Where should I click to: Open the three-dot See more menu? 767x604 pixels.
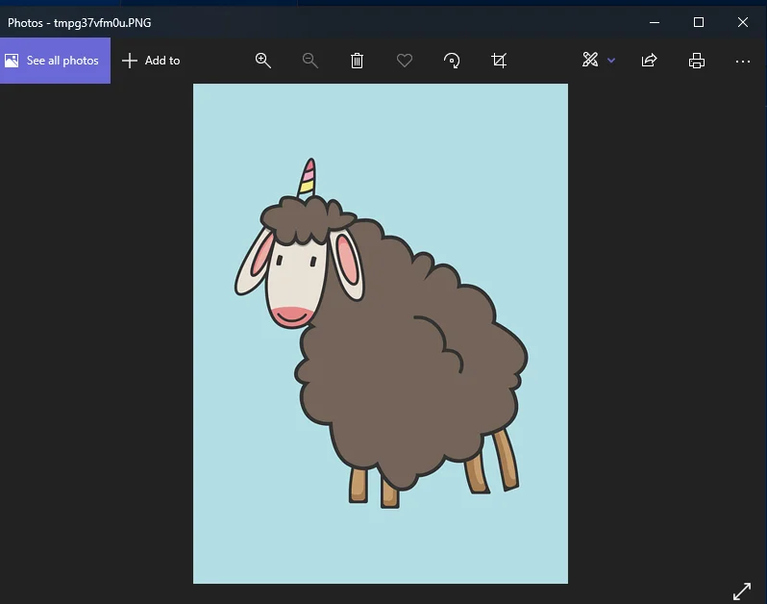click(x=743, y=61)
